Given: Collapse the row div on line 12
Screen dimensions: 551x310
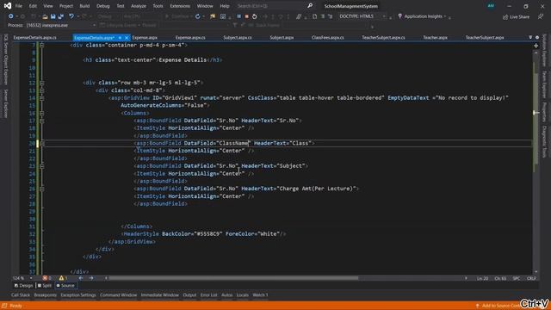Looking at the screenshot, I should click(x=42, y=83).
